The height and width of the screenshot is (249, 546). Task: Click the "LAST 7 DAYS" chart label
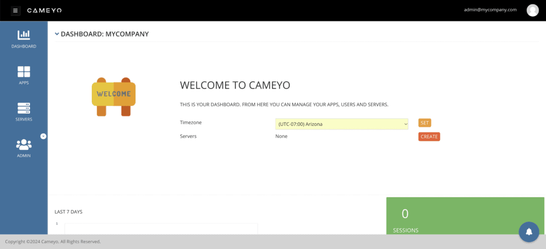point(69,212)
